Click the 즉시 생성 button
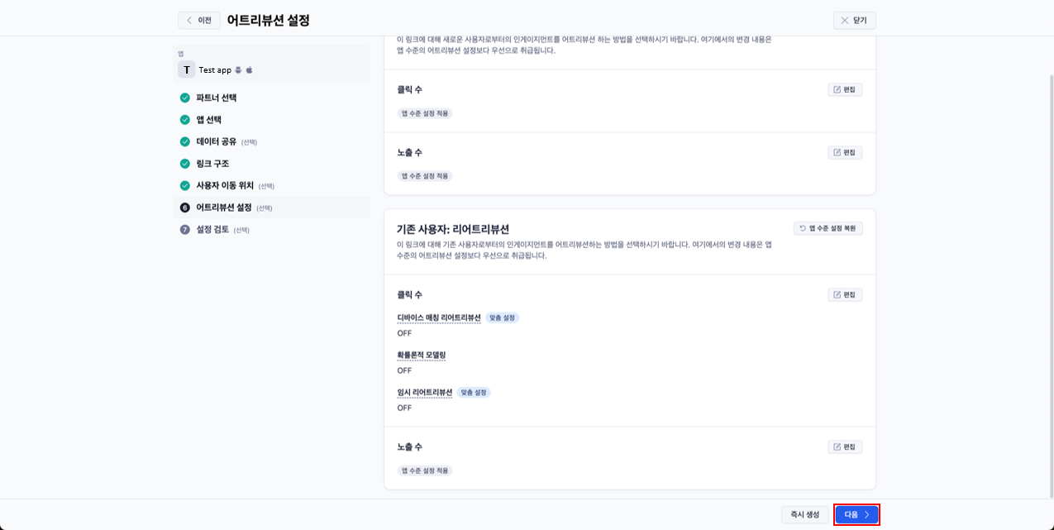The height and width of the screenshot is (530, 1054). click(x=805, y=514)
